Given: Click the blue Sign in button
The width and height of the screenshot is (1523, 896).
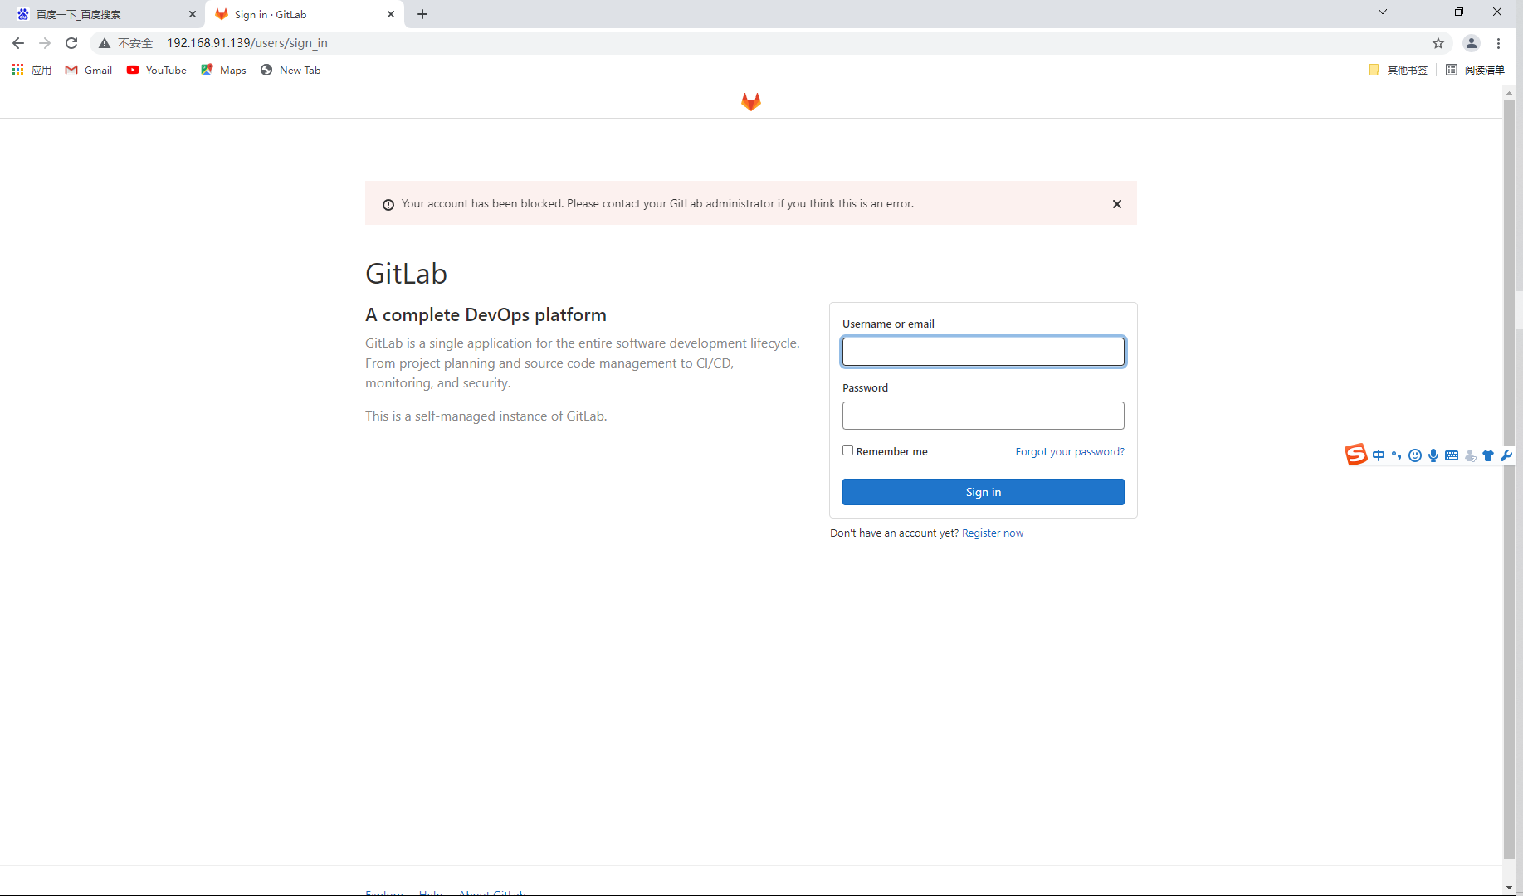Looking at the screenshot, I should pyautogui.click(x=983, y=492).
